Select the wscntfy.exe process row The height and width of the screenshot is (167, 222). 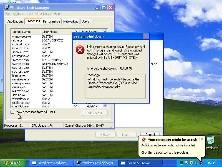(x=41, y=99)
